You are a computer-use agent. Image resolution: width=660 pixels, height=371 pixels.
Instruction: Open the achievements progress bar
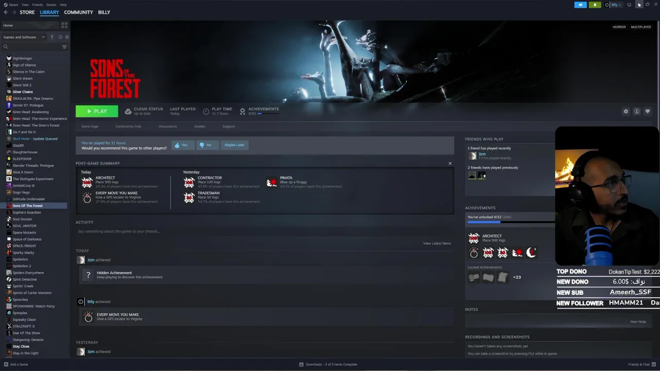point(510,222)
